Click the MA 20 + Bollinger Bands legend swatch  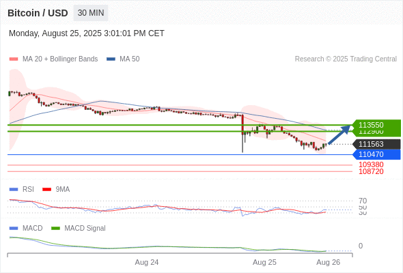click(14, 59)
